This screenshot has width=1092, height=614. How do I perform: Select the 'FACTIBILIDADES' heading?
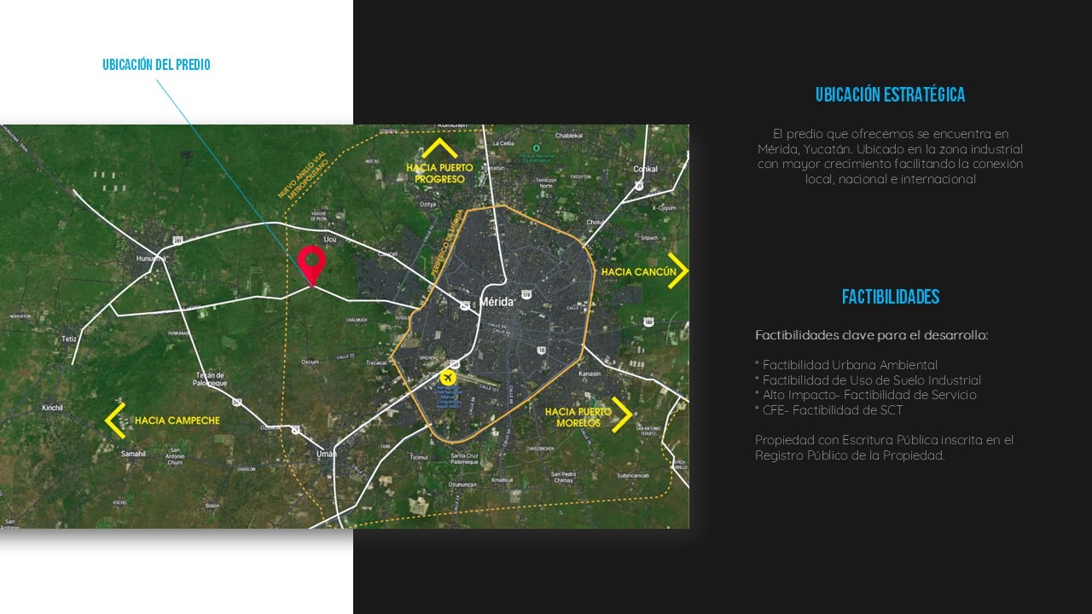click(890, 297)
